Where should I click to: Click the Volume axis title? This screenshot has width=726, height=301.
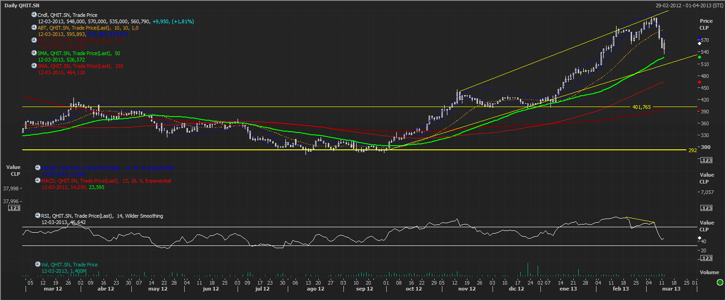(710, 272)
